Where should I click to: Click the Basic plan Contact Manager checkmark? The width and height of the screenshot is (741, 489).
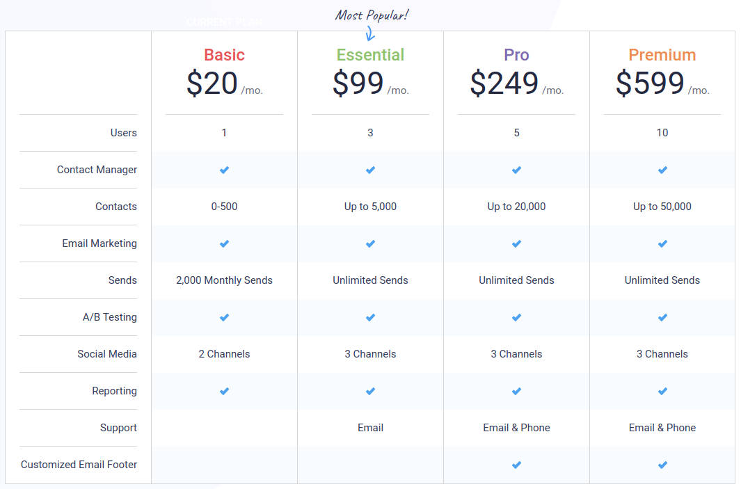224,170
